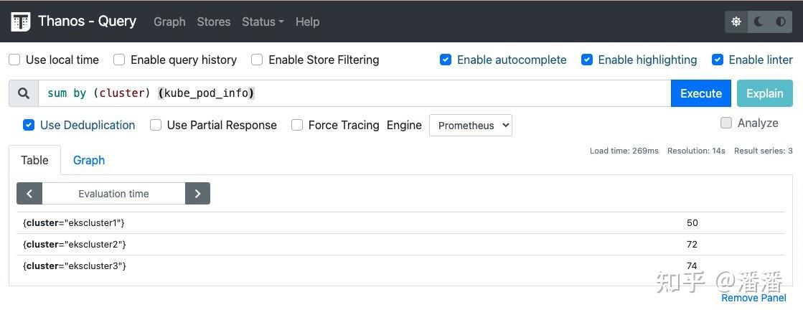The height and width of the screenshot is (315, 803).
Task: Disable the Use Deduplication checkbox
Action: [x=29, y=125]
